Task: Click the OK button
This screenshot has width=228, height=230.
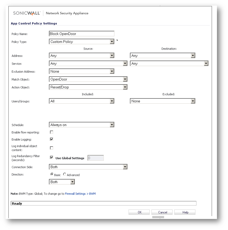Action: (x=139, y=212)
